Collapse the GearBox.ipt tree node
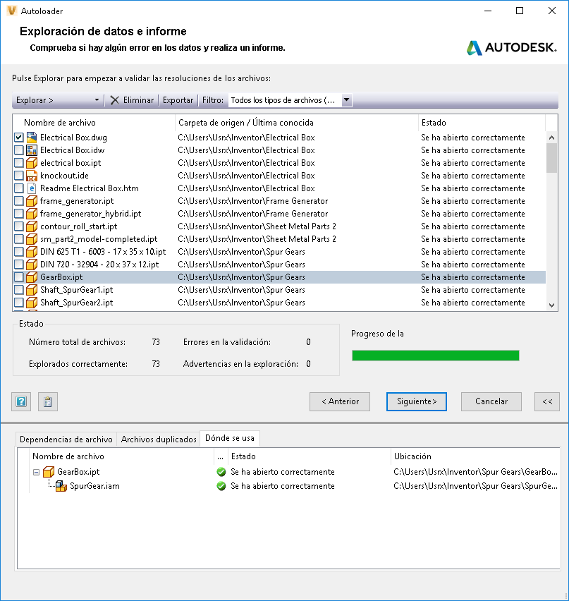The height and width of the screenshot is (601, 569). (x=36, y=472)
